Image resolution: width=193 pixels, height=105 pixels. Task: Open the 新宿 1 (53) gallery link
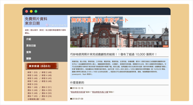(32, 72)
